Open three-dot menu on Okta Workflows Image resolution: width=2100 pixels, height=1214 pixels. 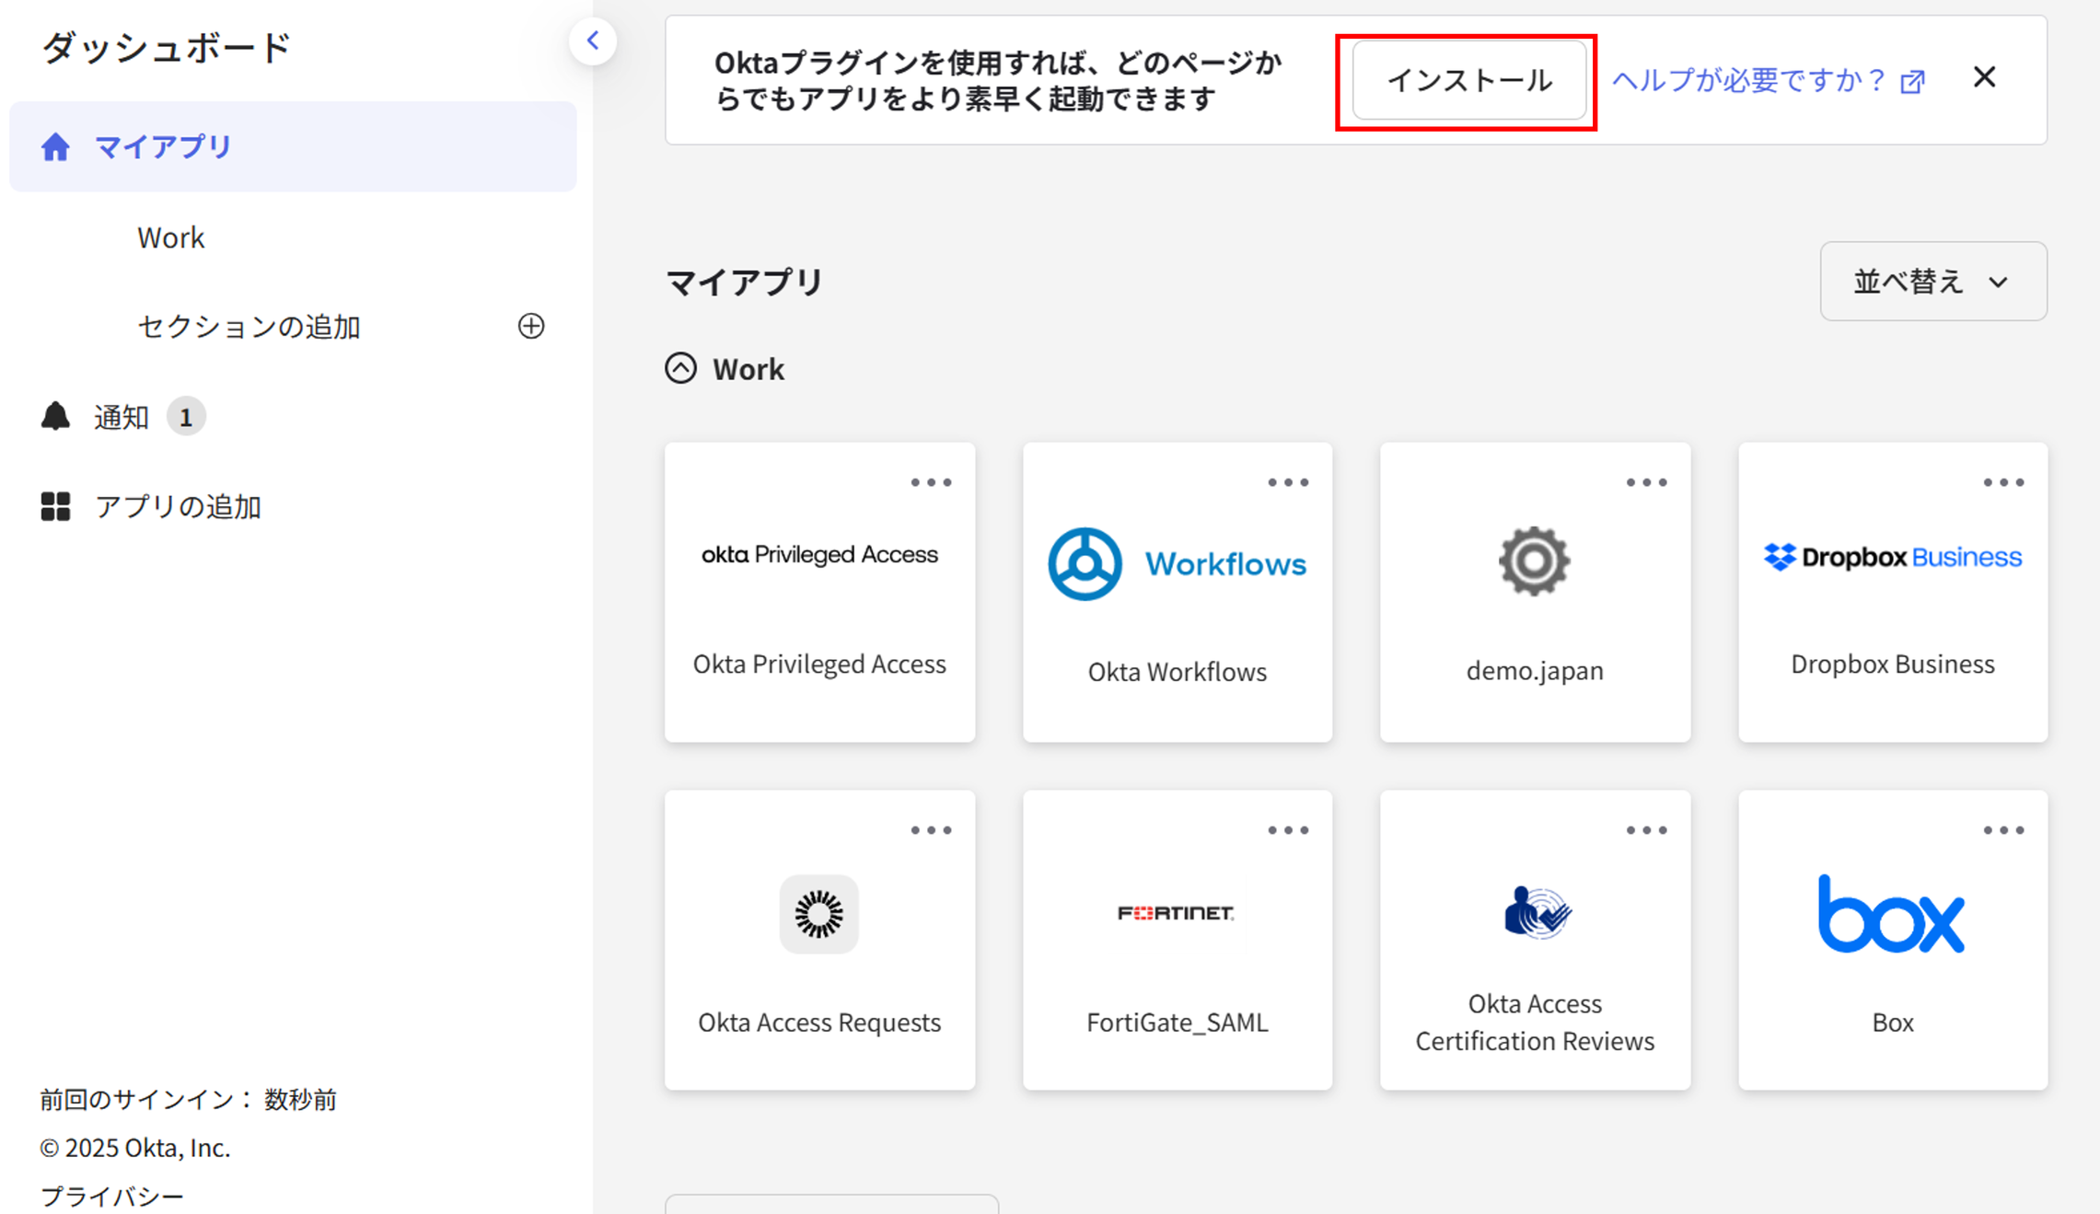(x=1287, y=482)
